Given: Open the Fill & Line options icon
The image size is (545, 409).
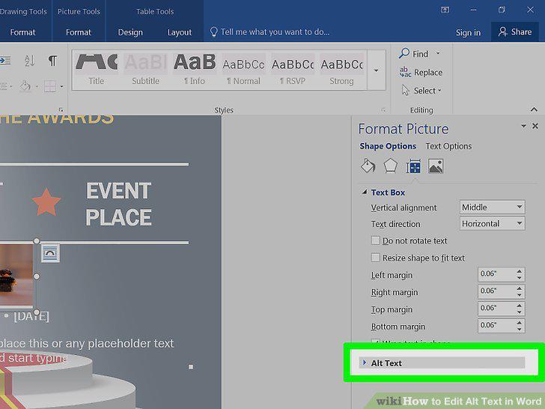Looking at the screenshot, I should [x=368, y=166].
